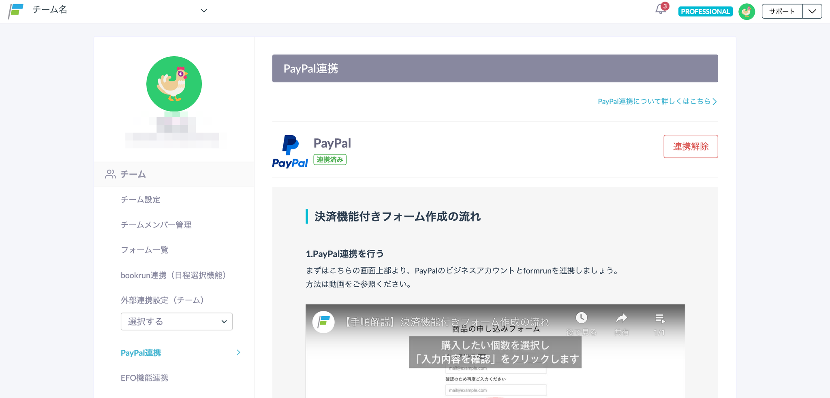The height and width of the screenshot is (398, 830).
Task: Click the Watch Later clock icon on the video
Action: tap(581, 318)
